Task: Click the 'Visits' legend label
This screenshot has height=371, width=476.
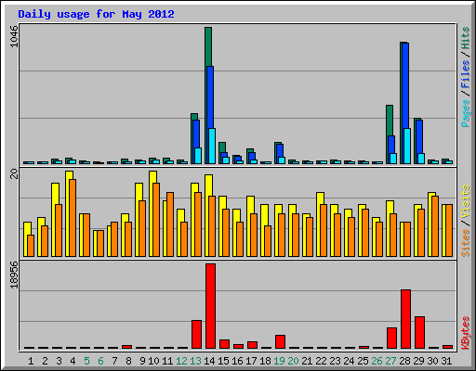Action: coord(466,202)
